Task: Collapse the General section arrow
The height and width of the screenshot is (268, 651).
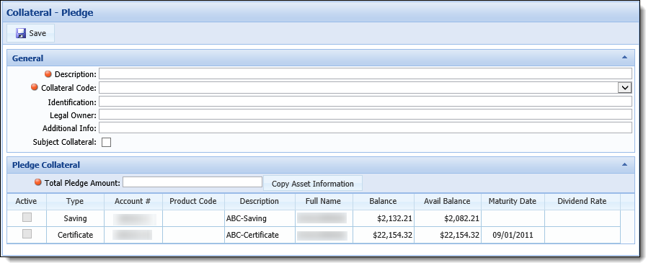Action: tap(624, 57)
